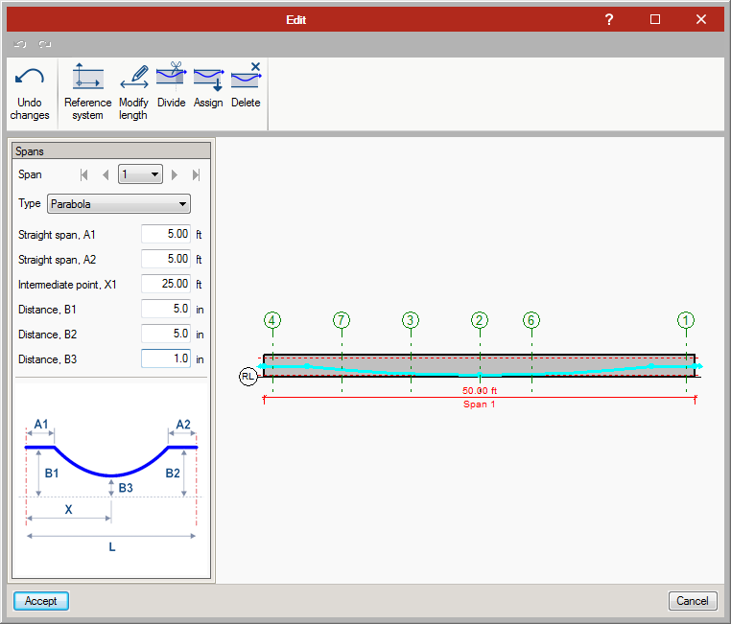Choose the Modify length tool
The height and width of the screenshot is (624, 731).
tap(133, 94)
